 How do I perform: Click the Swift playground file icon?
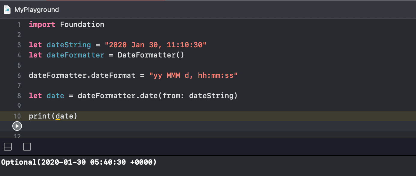[x=7, y=9]
